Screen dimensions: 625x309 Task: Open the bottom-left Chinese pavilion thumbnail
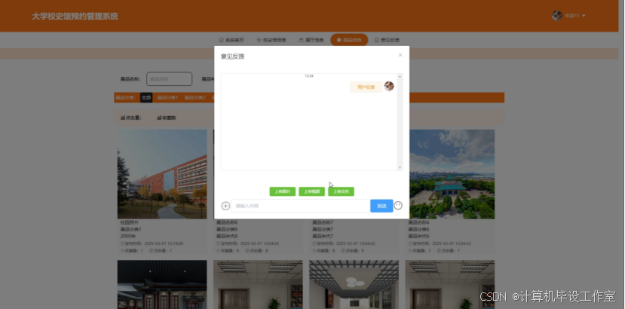162,285
